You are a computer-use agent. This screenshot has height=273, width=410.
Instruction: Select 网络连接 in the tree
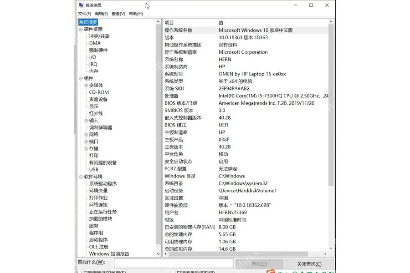pos(98,205)
